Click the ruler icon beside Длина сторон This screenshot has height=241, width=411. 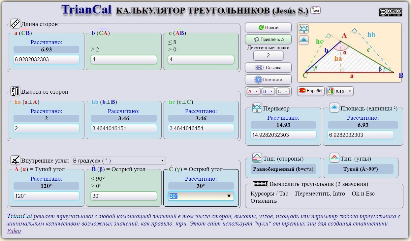16,24
